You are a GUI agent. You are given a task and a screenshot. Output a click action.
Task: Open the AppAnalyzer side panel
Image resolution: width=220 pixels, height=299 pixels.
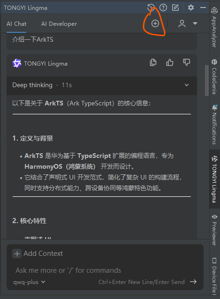[x=214, y=27]
